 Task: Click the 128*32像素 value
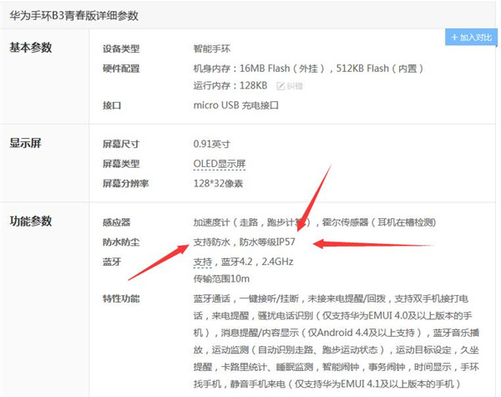tap(218, 184)
